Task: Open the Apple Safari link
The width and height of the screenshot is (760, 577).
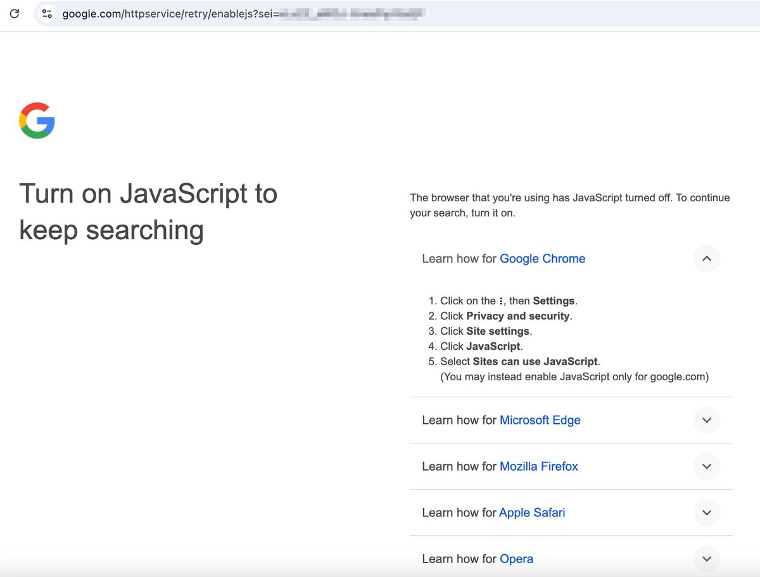Action: point(532,512)
